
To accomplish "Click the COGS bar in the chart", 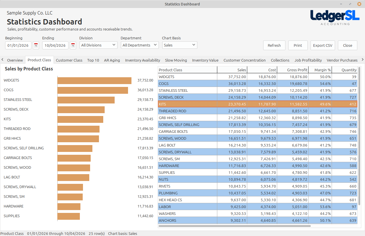I will 93,90.
